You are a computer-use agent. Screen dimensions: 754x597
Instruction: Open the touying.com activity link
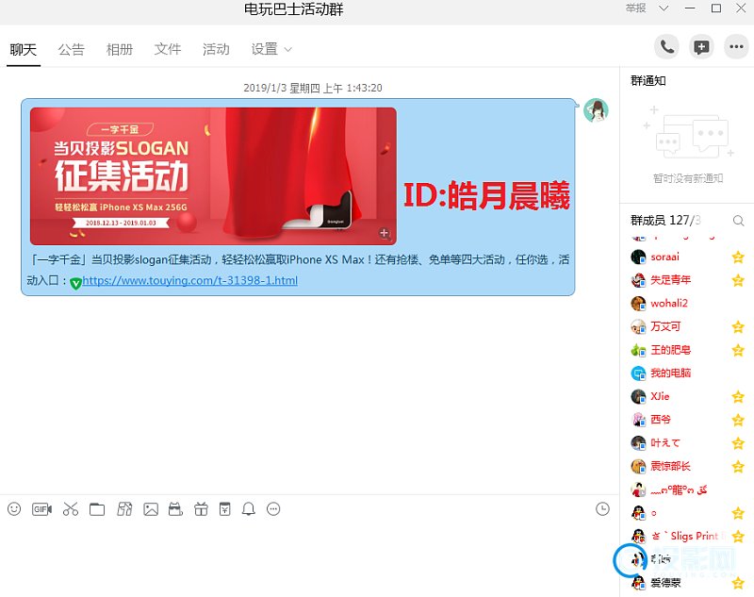190,280
